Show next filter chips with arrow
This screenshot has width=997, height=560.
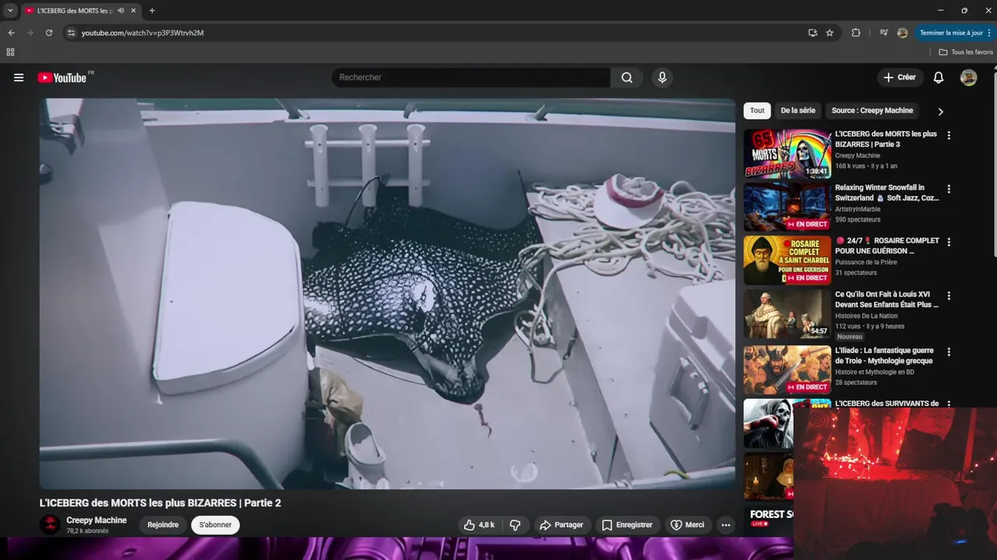click(940, 111)
